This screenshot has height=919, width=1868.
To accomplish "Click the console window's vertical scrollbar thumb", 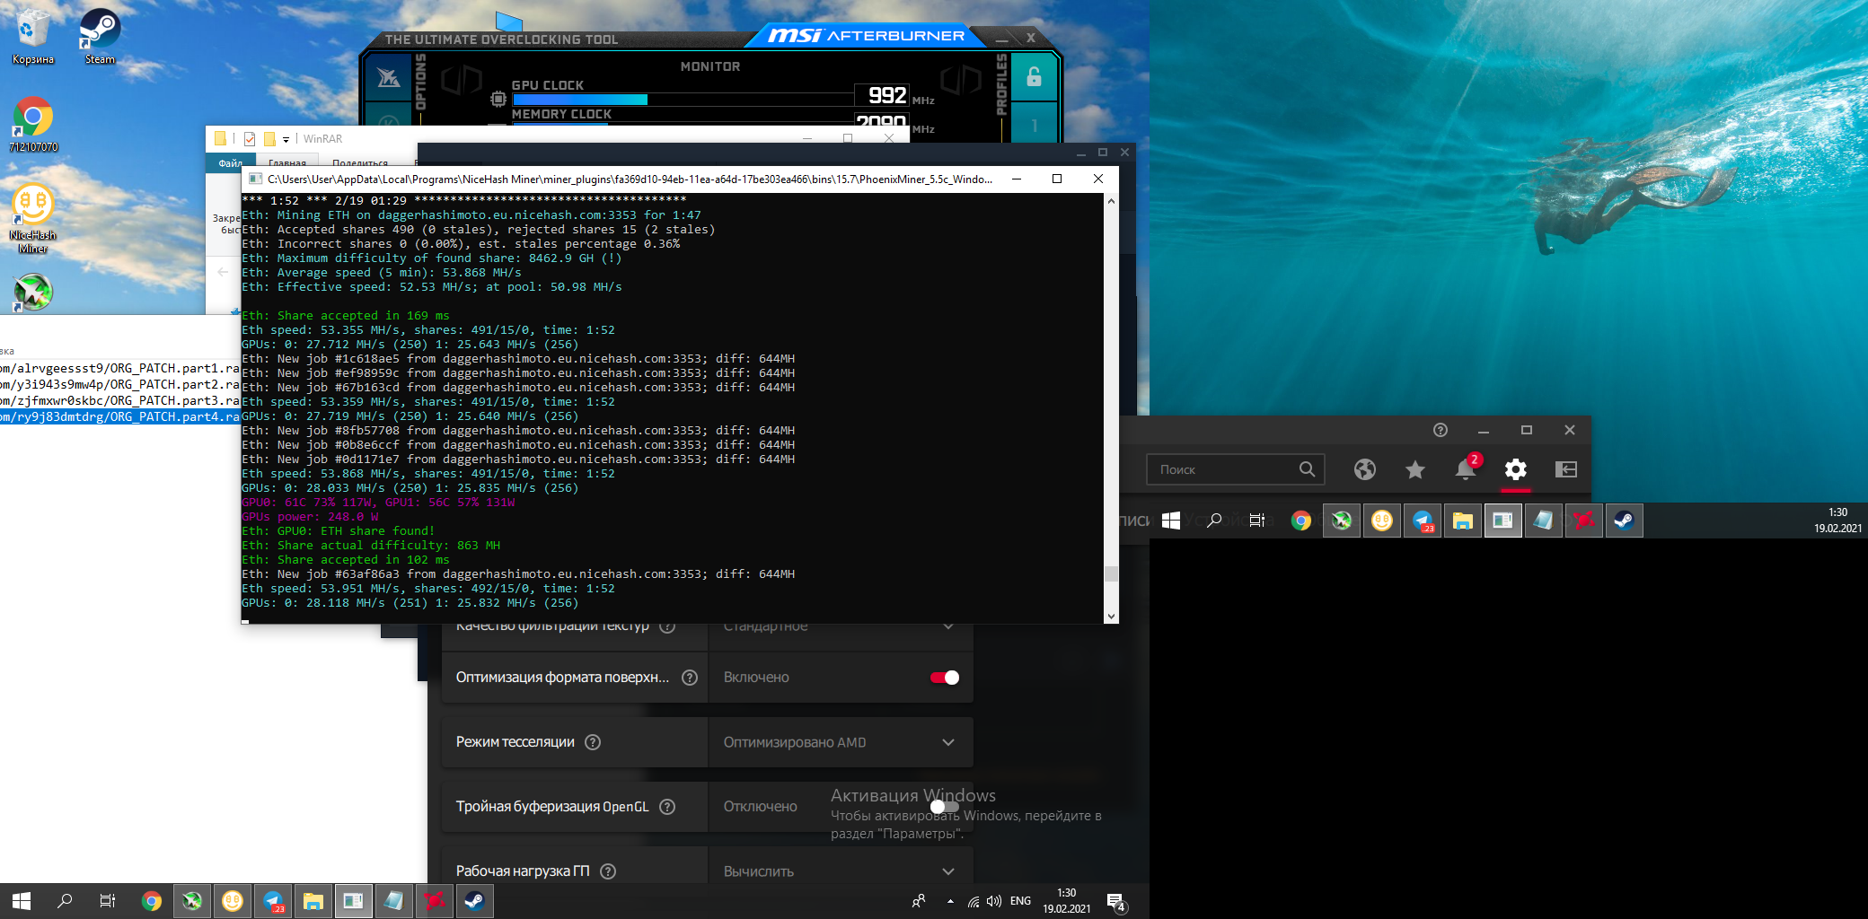I will click(1111, 574).
